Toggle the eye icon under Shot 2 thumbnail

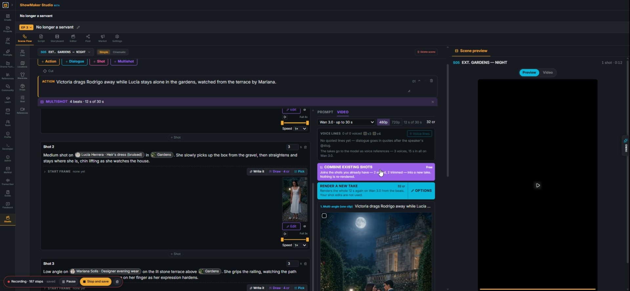tap(304, 226)
